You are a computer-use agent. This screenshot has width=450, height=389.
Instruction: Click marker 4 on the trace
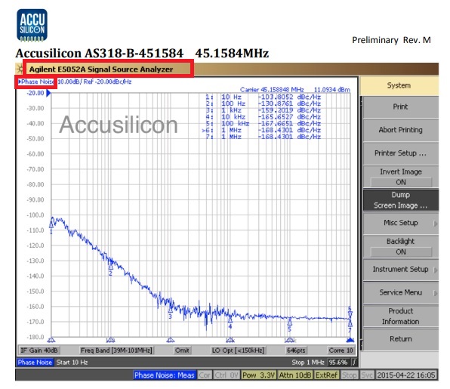[x=230, y=322]
